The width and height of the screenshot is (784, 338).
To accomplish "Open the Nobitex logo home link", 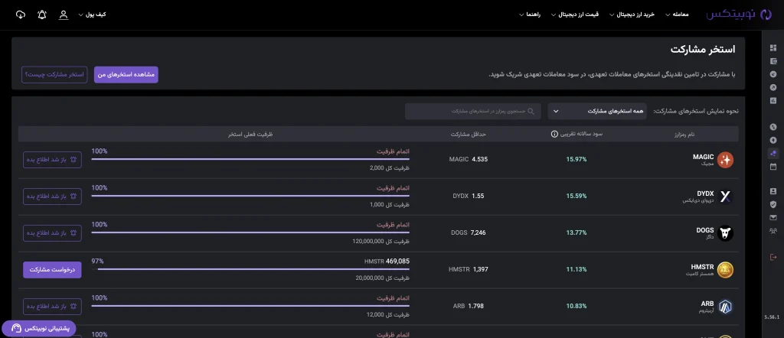I will [739, 14].
